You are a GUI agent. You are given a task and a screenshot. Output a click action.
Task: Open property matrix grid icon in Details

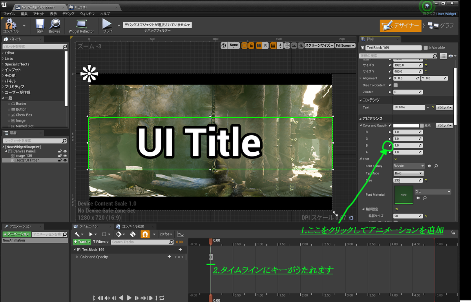pos(444,56)
